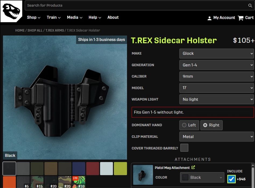The image size is (255, 188).
Task: Select the coyote brown swatch
Action: (51, 168)
